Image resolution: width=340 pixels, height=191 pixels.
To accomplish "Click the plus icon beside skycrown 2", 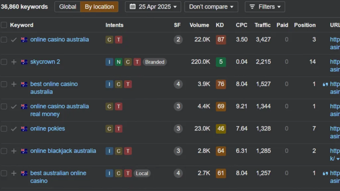I will 14,62.
